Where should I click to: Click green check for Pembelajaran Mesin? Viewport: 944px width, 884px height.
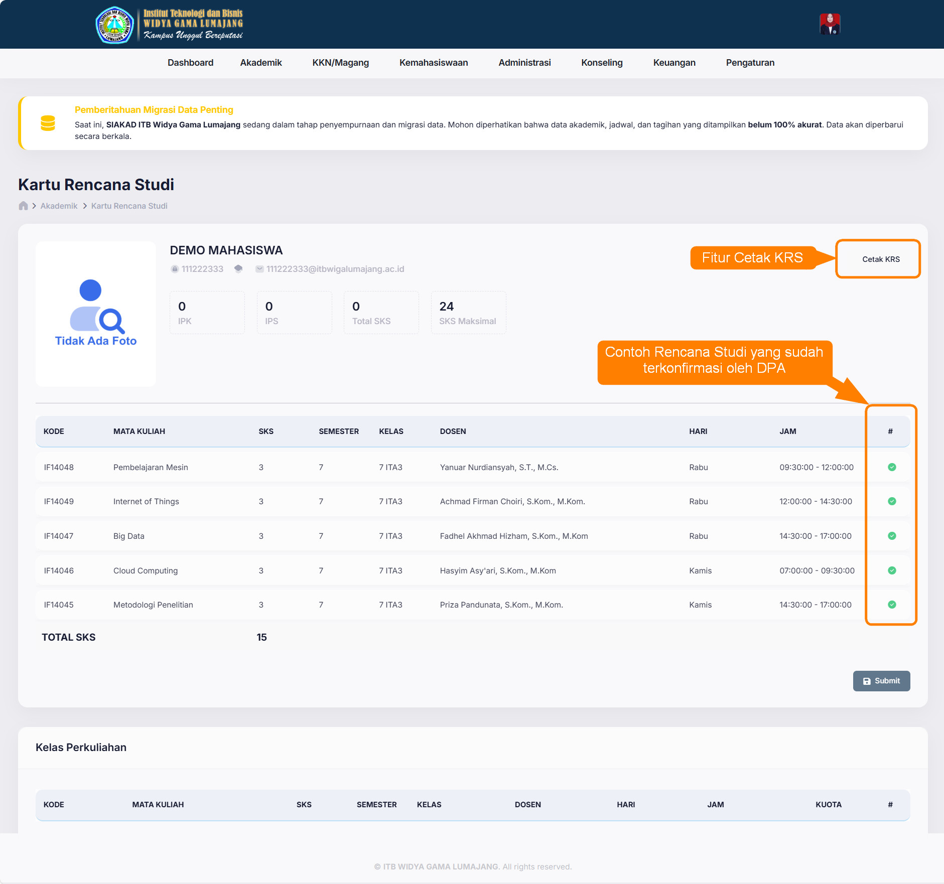coord(891,467)
